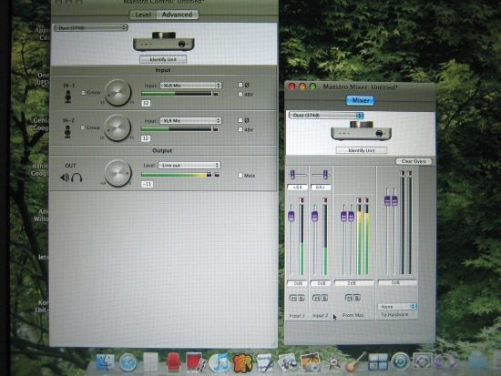501x376 pixels.
Task: Click the To Hardware left fader
Action: pyautogui.click(x=387, y=201)
